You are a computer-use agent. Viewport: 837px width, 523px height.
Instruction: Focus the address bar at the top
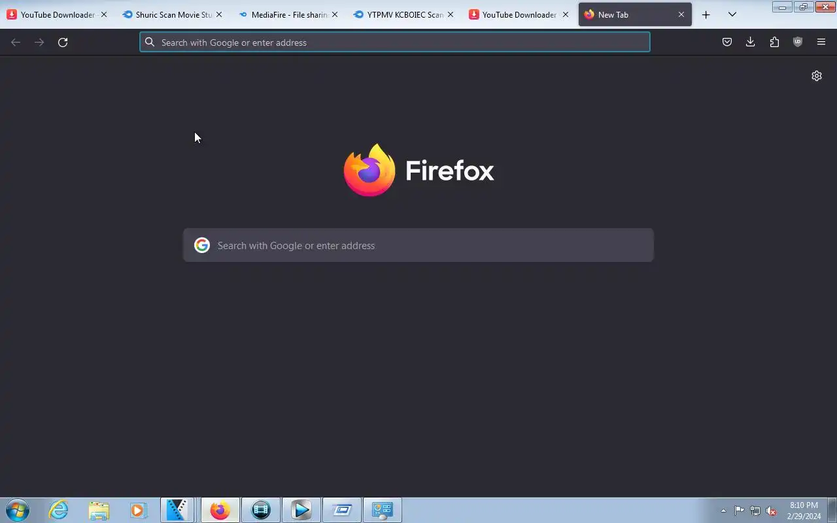395,42
